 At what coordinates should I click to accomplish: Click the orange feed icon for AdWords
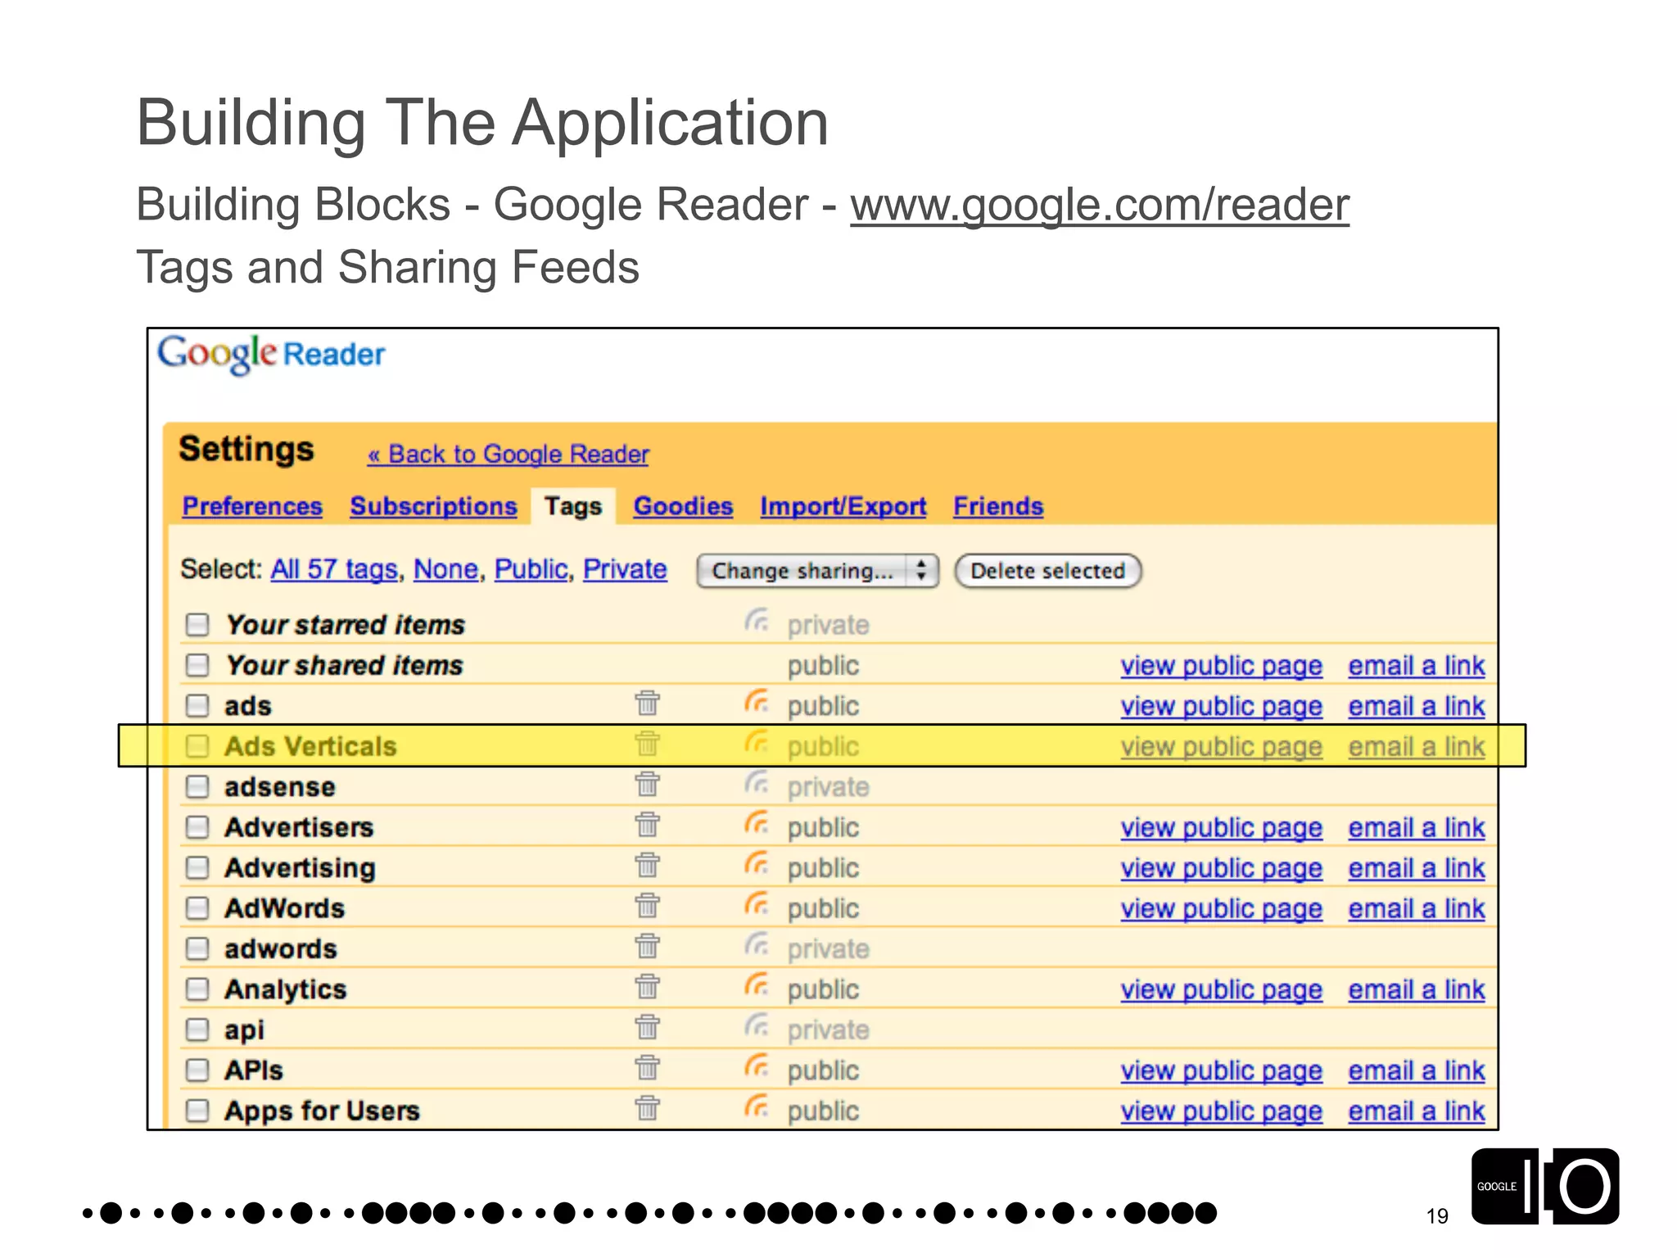[x=757, y=904]
